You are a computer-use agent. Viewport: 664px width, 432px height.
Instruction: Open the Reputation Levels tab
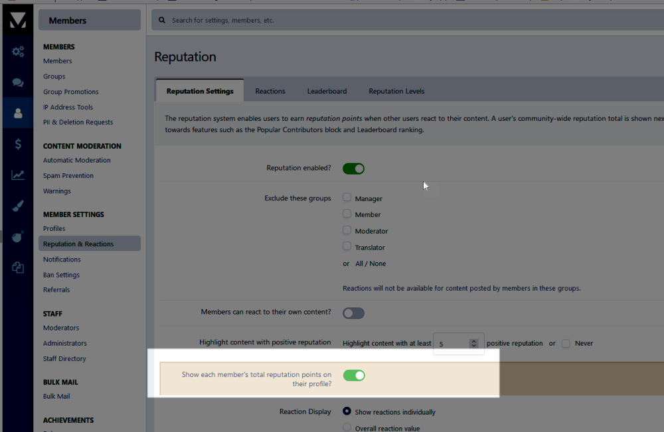tap(396, 91)
